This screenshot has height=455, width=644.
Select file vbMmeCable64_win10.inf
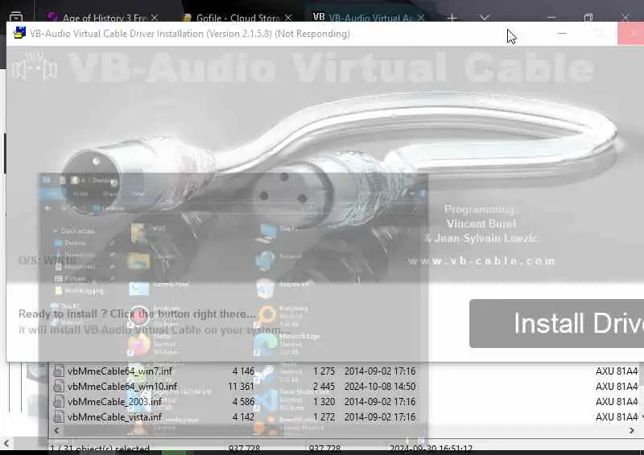pos(122,387)
